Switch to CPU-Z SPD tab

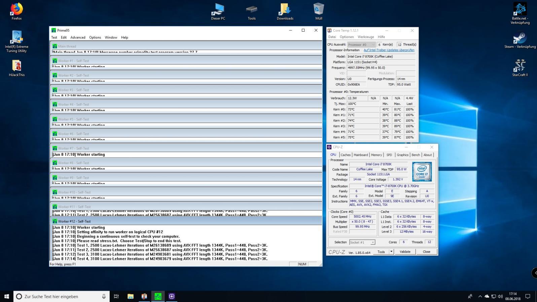coord(389,155)
